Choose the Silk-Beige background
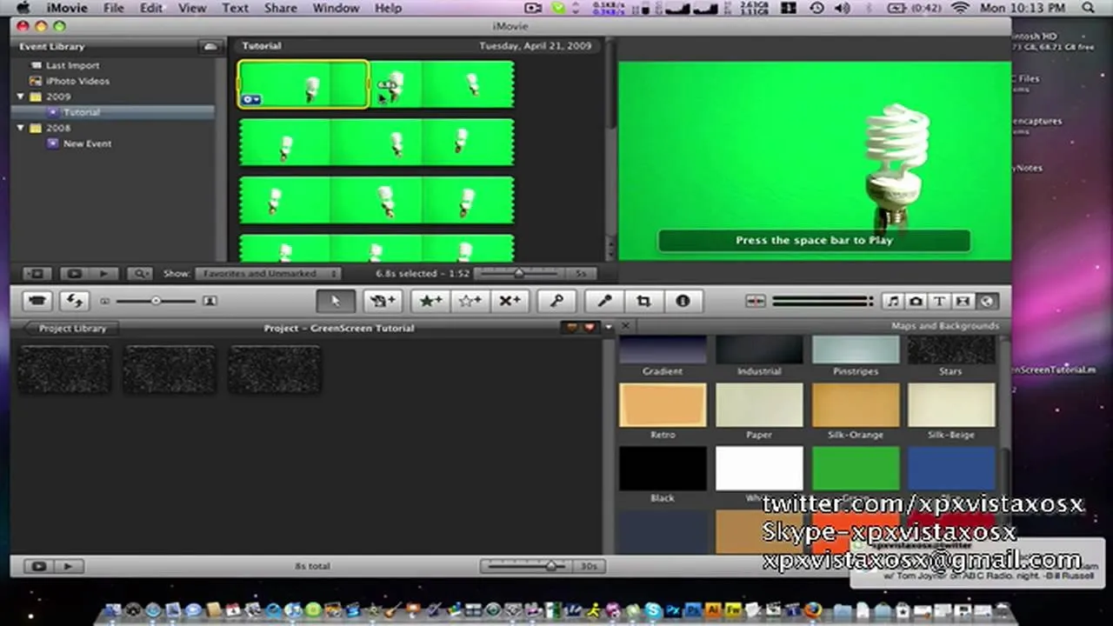The image size is (1113, 626). click(x=951, y=406)
